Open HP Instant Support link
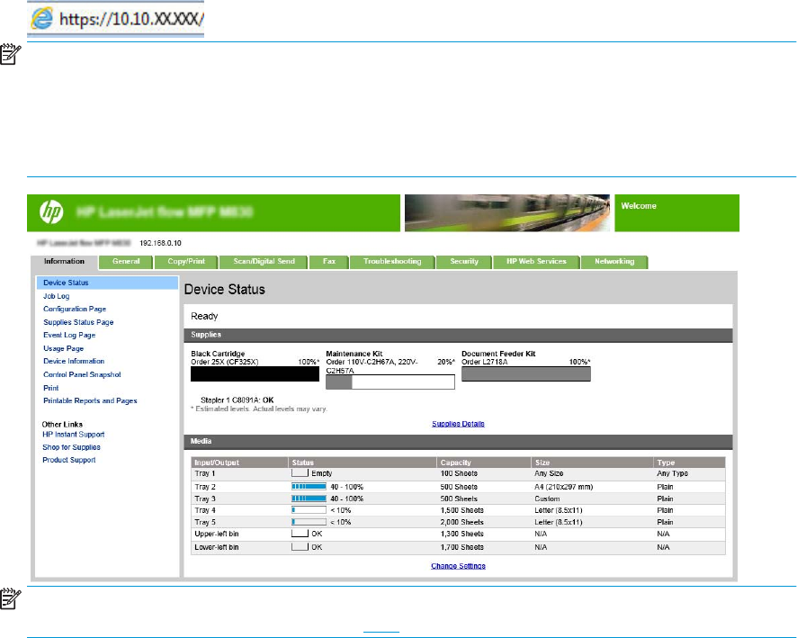This screenshot has width=797, height=638. pyautogui.click(x=74, y=434)
